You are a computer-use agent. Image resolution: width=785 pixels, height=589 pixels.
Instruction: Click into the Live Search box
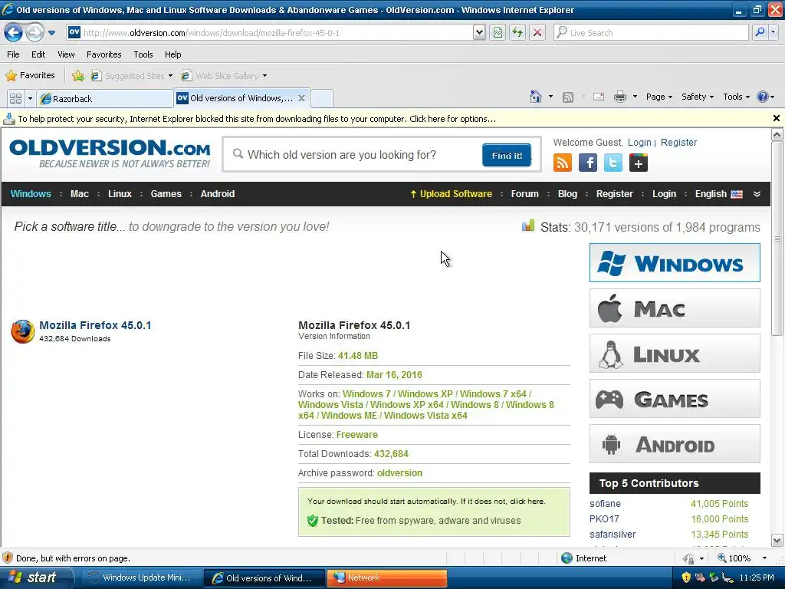tap(652, 33)
